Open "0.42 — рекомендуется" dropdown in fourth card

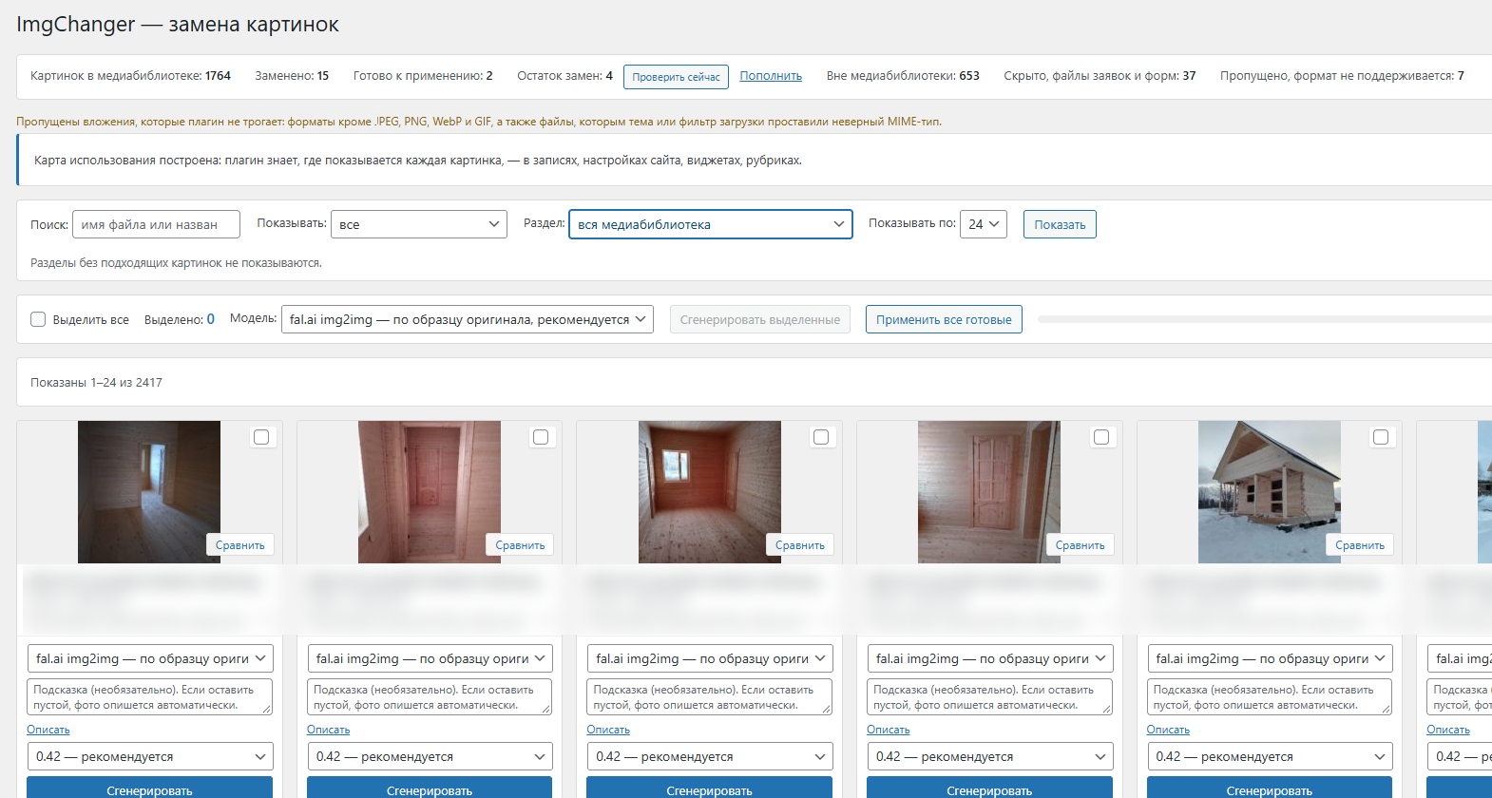[989, 756]
